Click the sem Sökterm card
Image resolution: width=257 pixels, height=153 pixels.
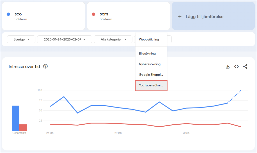pos(128,16)
